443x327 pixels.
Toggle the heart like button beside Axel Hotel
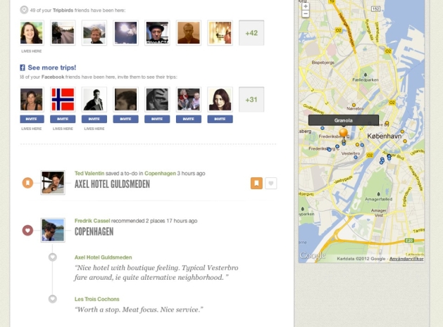270,183
